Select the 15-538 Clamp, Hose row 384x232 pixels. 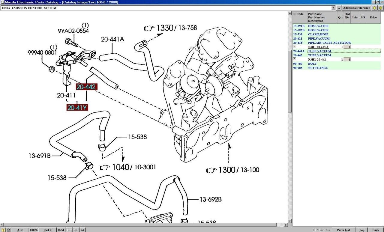click(x=318, y=34)
